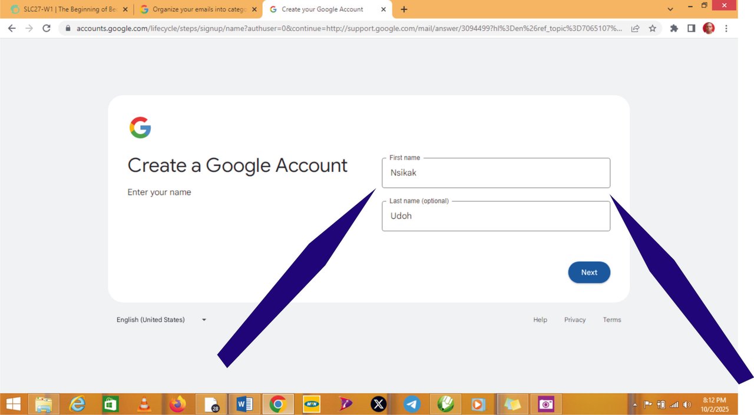Go forward to the next page
754x415 pixels.
[29, 28]
